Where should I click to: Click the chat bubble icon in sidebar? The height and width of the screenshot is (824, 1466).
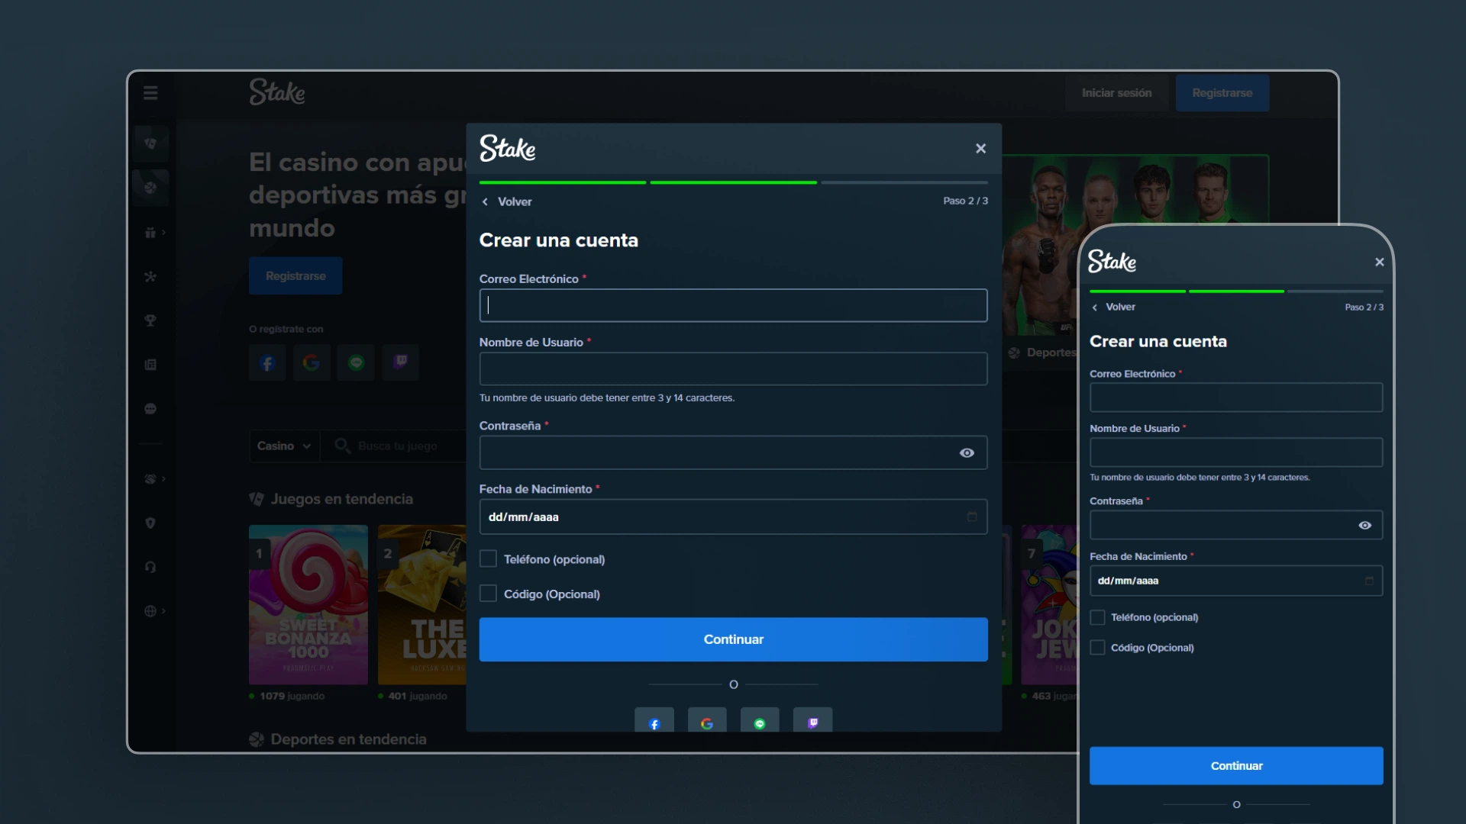(x=150, y=409)
